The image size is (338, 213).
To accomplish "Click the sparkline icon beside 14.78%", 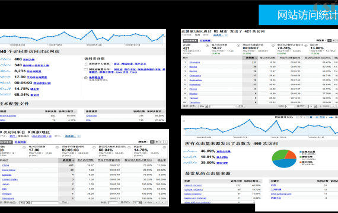I will coord(5,89).
